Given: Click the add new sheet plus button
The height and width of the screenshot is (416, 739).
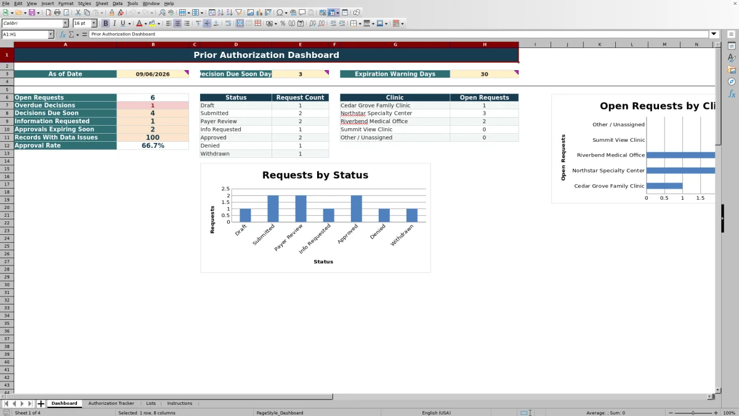Looking at the screenshot, I should 41,404.
